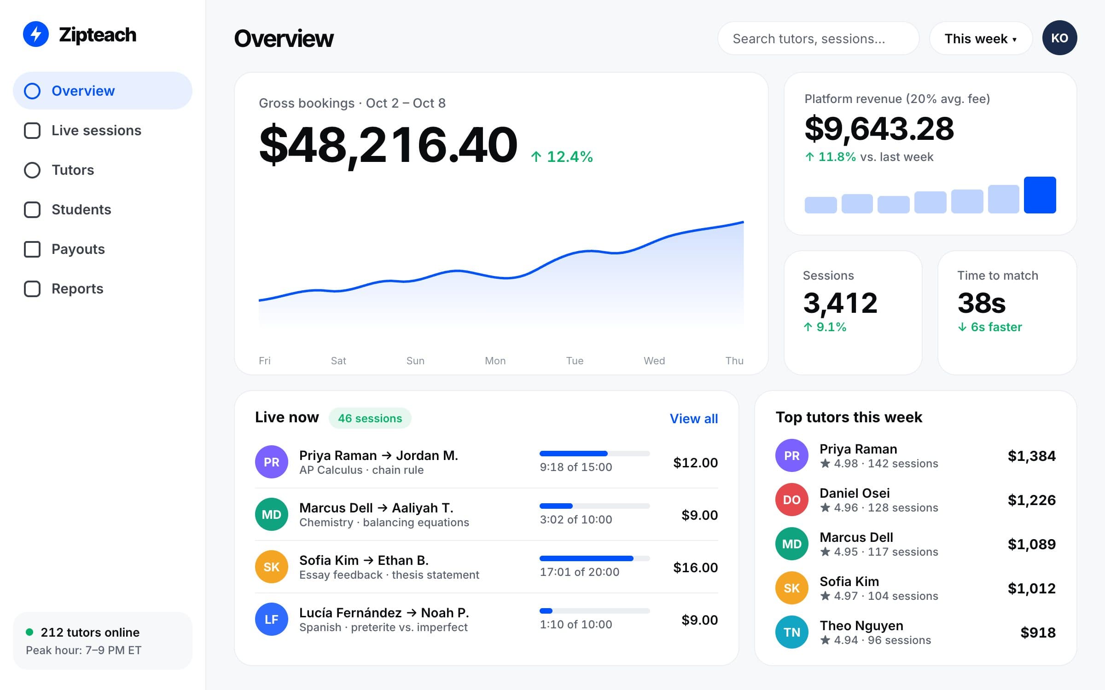
Task: Click Marcus Dell's MD avatar in Live now
Action: 272,514
